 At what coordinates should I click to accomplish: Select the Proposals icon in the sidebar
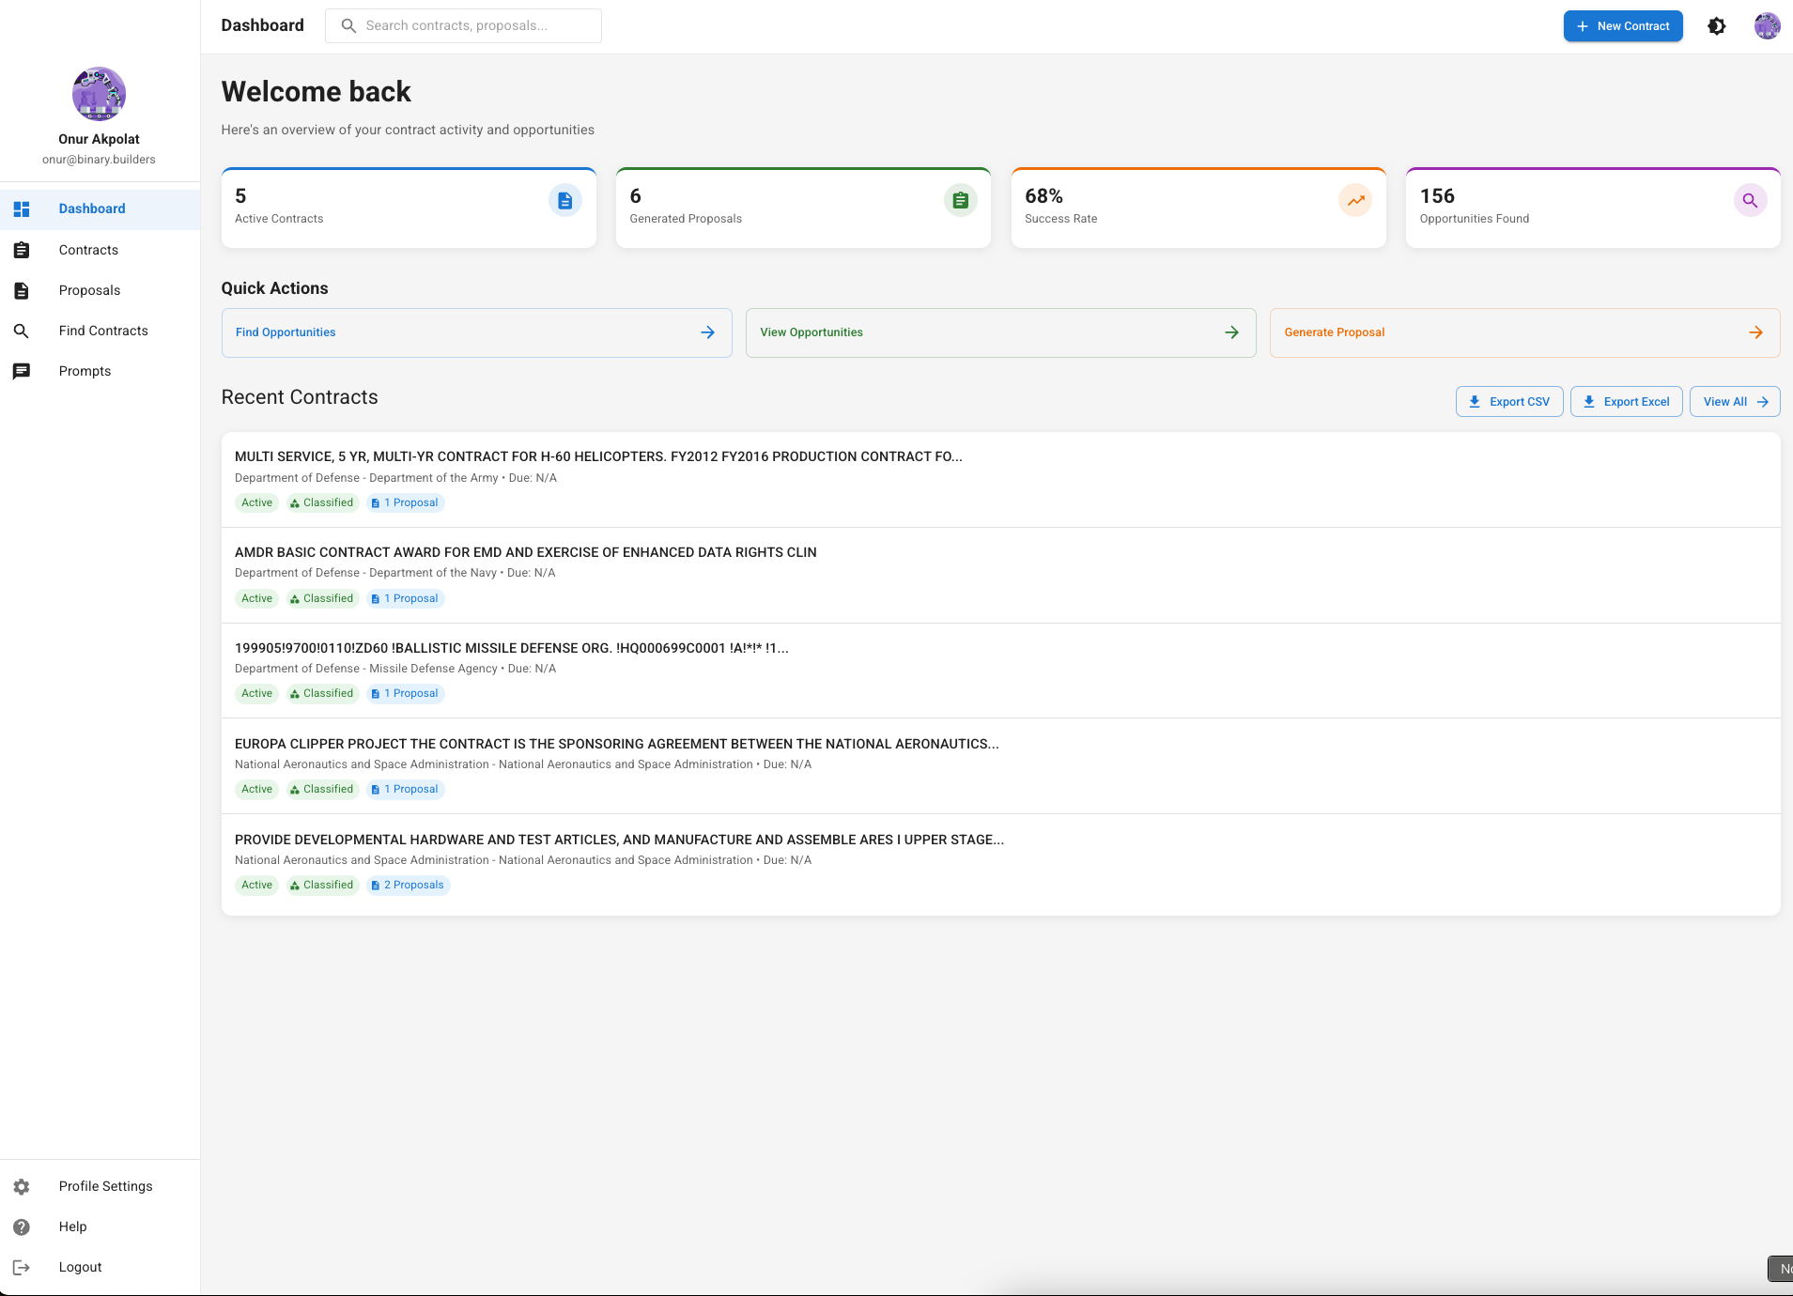click(22, 290)
